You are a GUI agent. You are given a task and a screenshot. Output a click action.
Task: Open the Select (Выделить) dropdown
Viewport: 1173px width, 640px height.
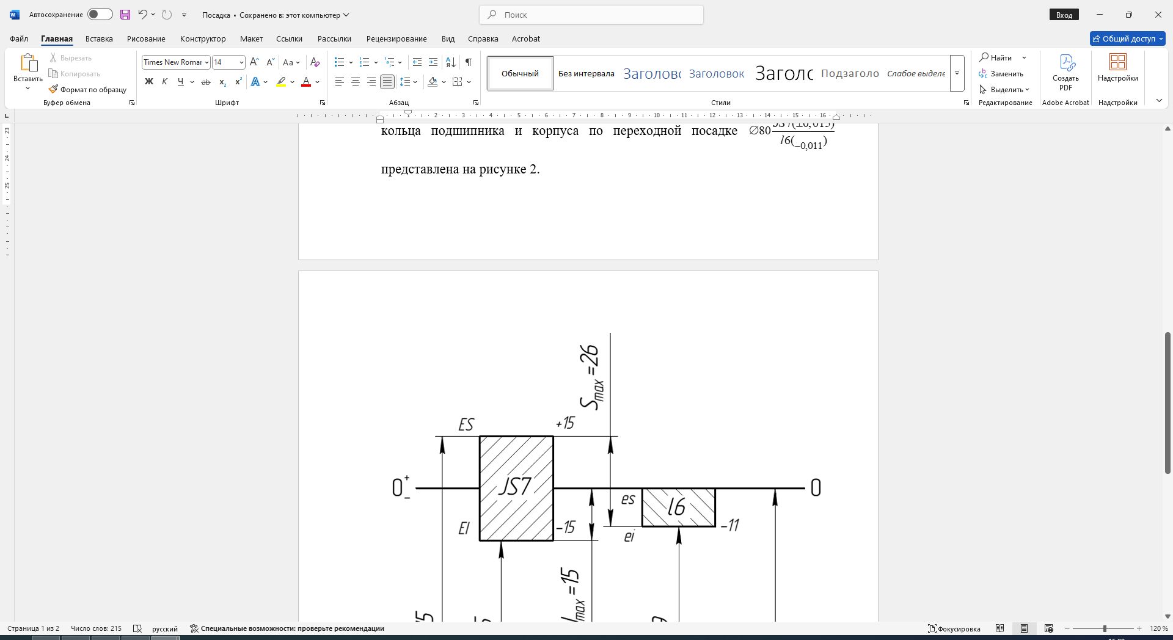[x=1004, y=90]
